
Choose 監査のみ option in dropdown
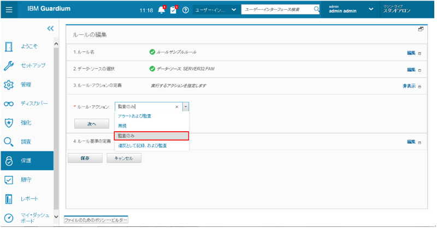[151, 136]
